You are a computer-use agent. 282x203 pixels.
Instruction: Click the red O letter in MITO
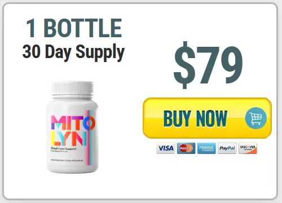(x=90, y=123)
